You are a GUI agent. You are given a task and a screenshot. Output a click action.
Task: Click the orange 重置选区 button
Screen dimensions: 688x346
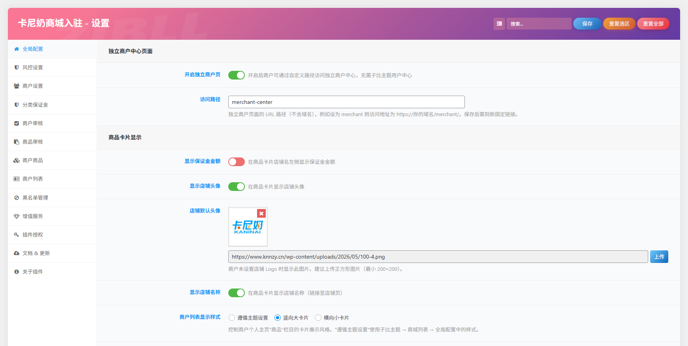coord(619,24)
